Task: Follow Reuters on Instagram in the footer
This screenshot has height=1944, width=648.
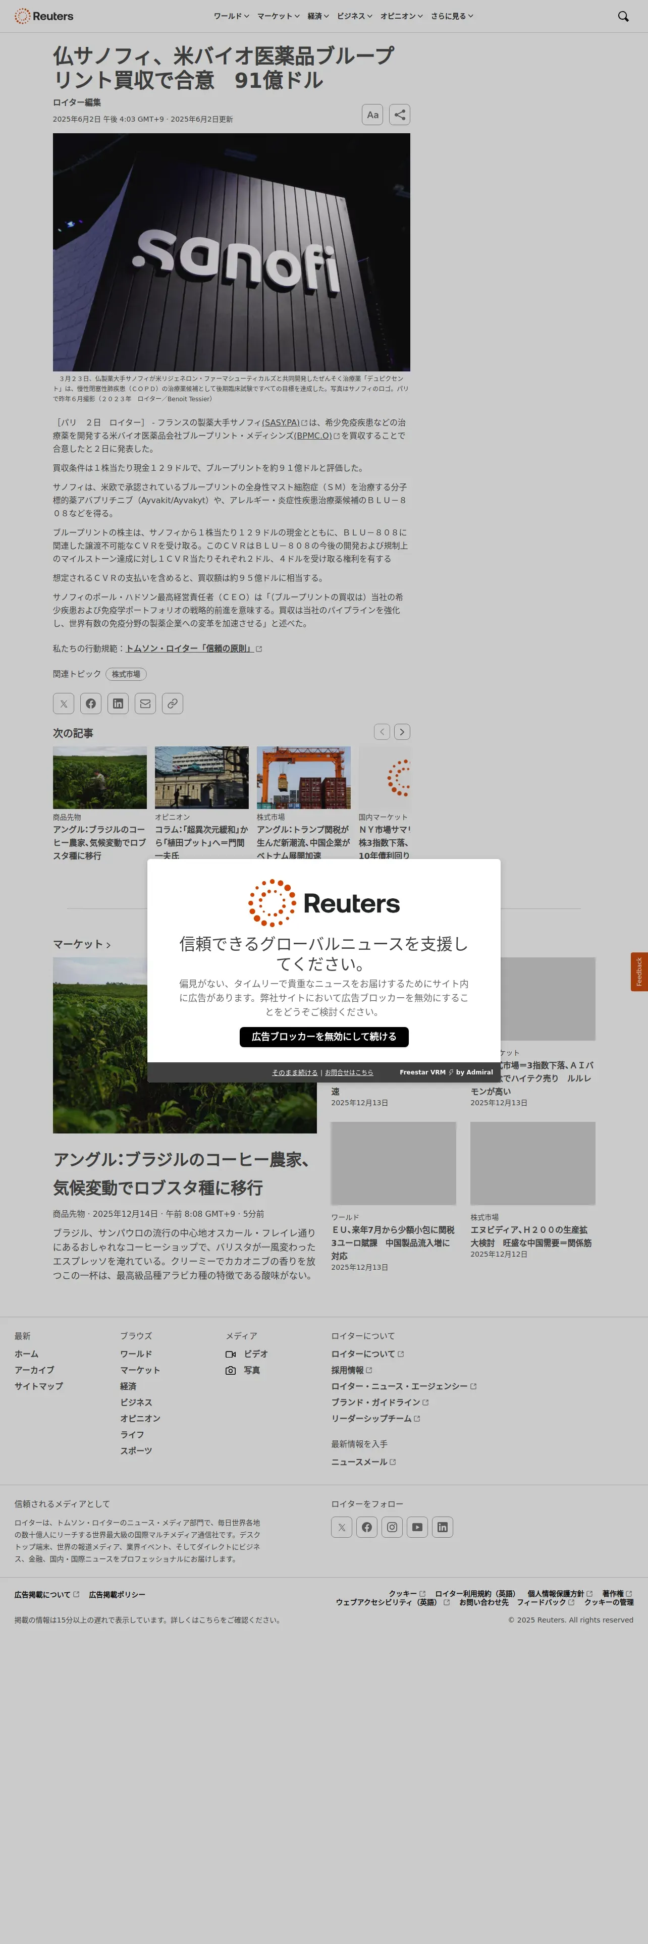Action: coord(392,1527)
